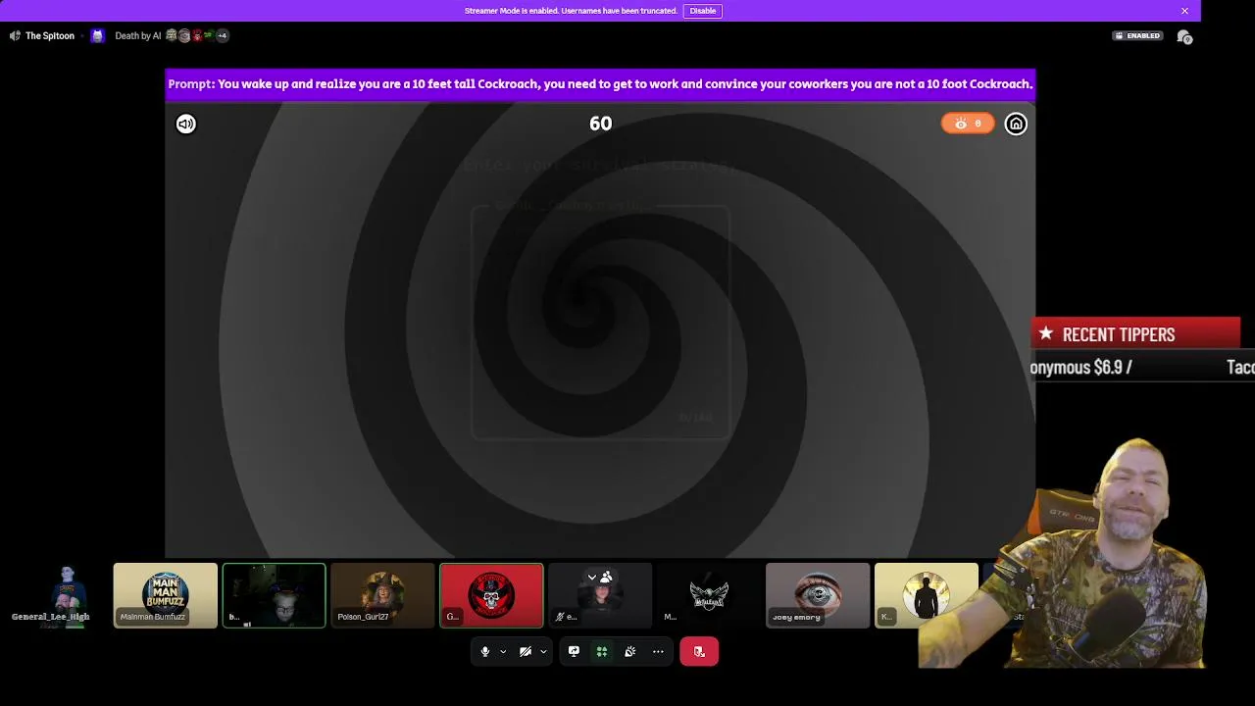This screenshot has height=706, width=1255.
Task: Select the silhouette avatar participant tile
Action: [x=926, y=595]
